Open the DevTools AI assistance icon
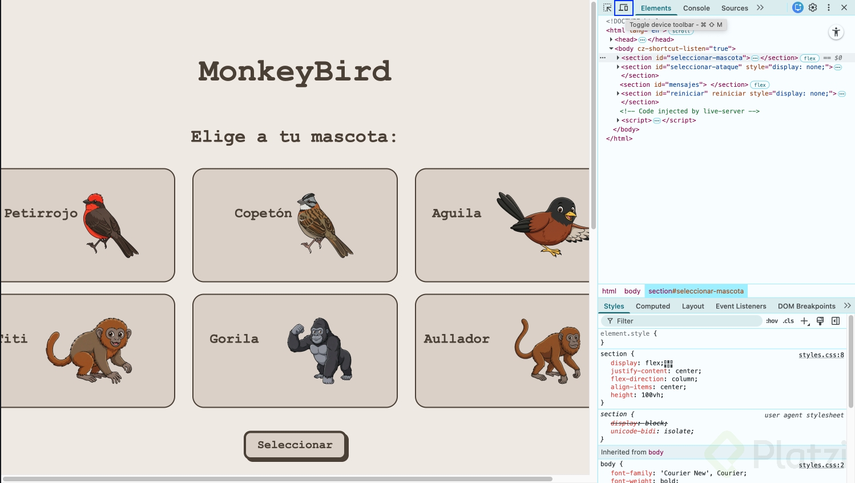Viewport: 855px width, 483px height. click(x=798, y=7)
